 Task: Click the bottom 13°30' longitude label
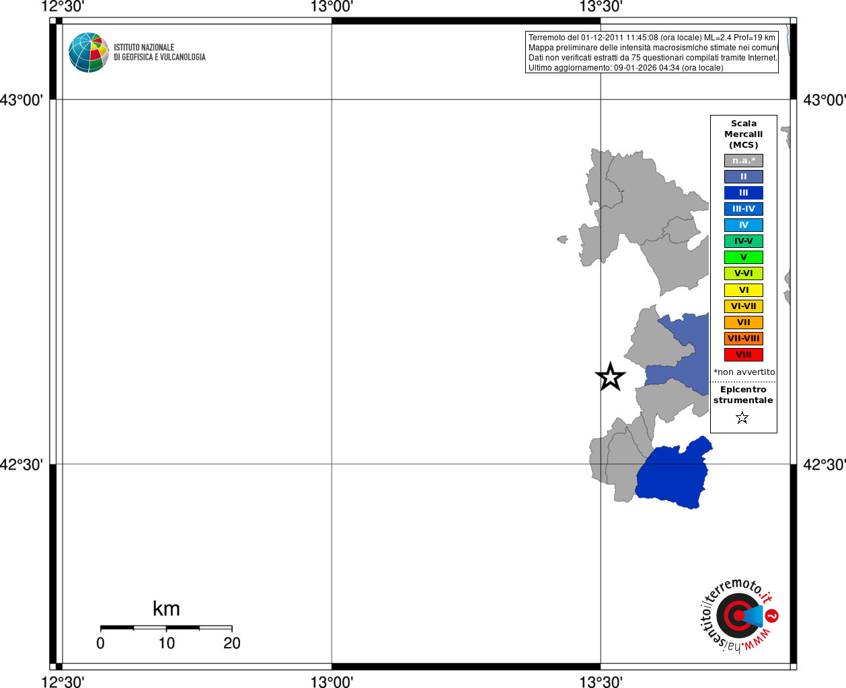pyautogui.click(x=601, y=682)
